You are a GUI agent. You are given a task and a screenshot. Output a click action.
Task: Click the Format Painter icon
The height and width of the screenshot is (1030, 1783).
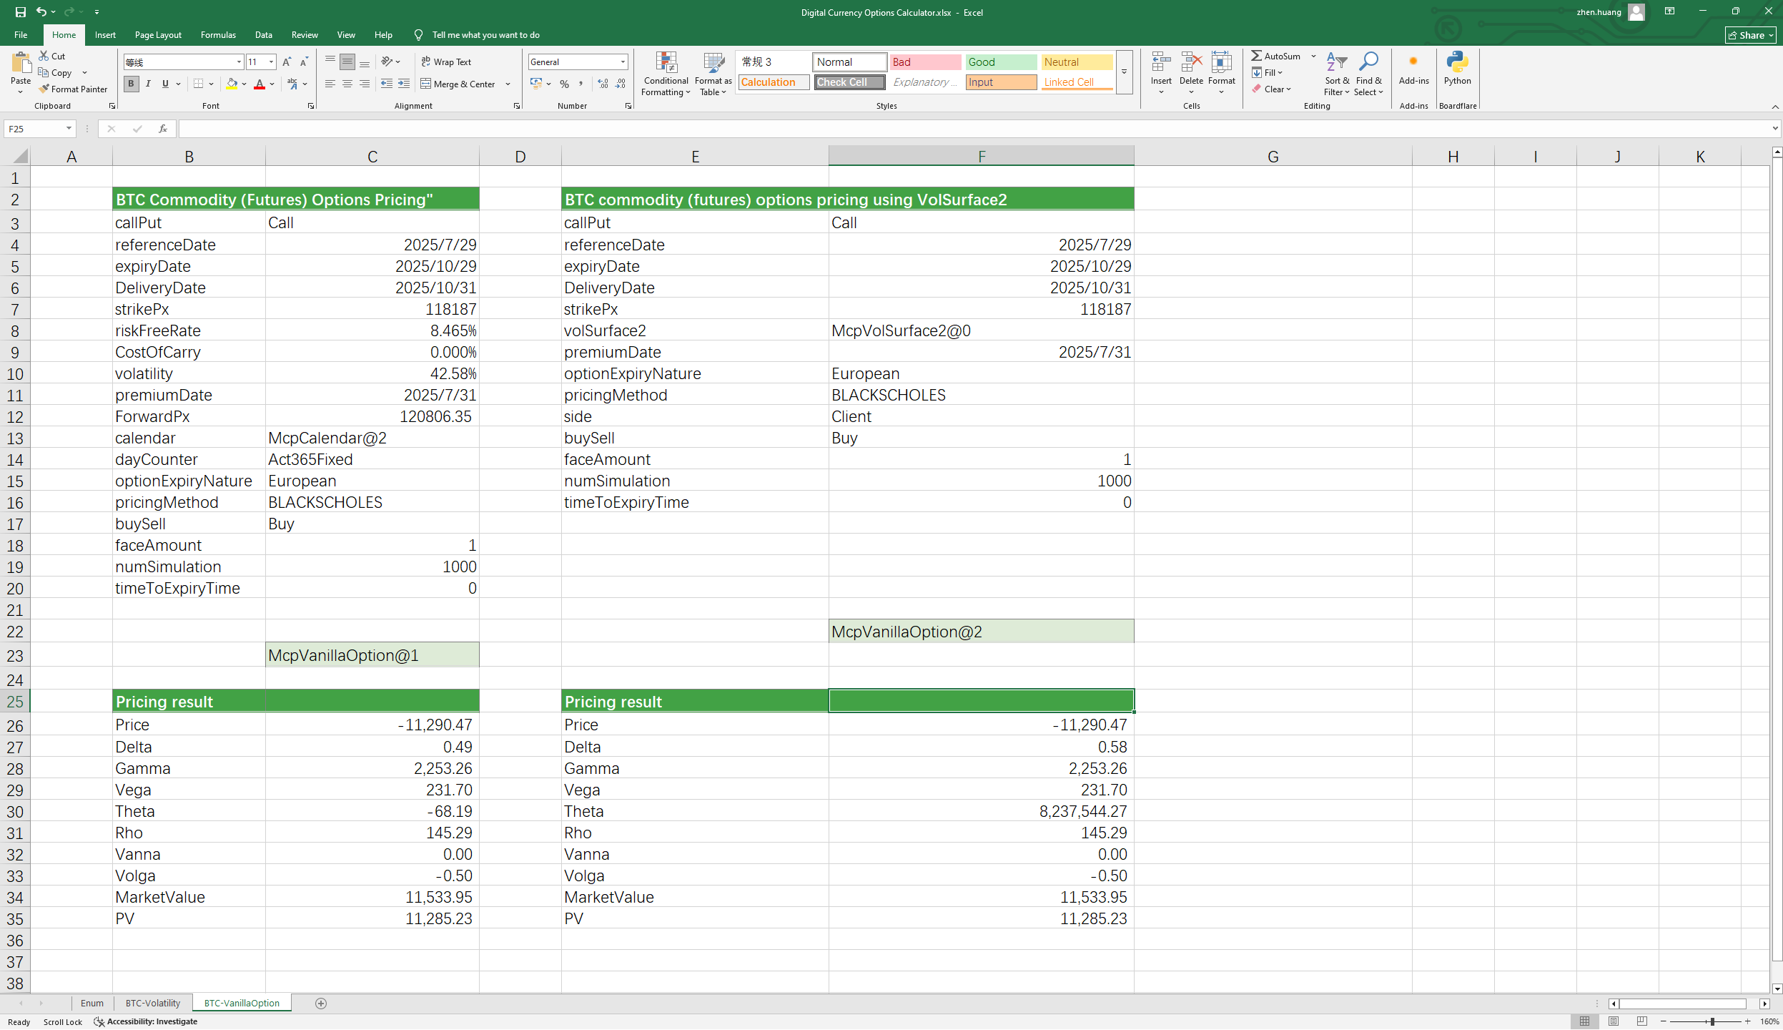(x=44, y=89)
